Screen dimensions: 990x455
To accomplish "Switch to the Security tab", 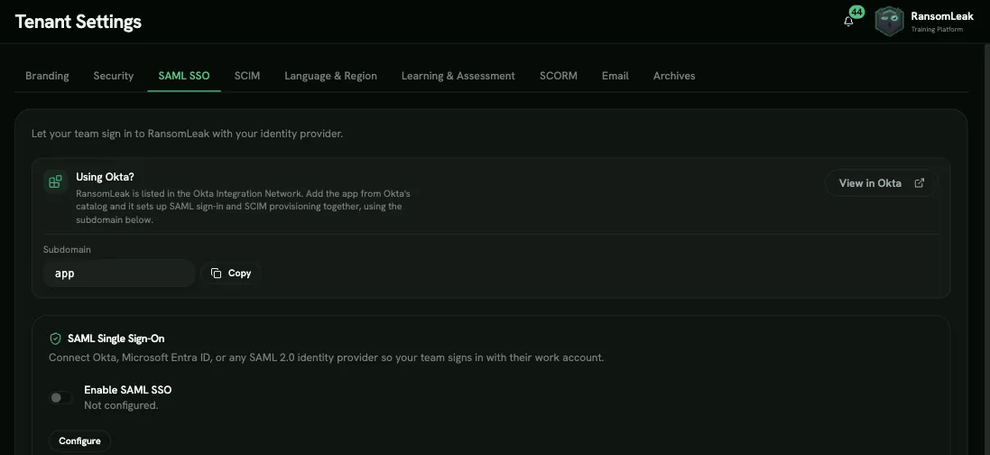I will [x=114, y=76].
